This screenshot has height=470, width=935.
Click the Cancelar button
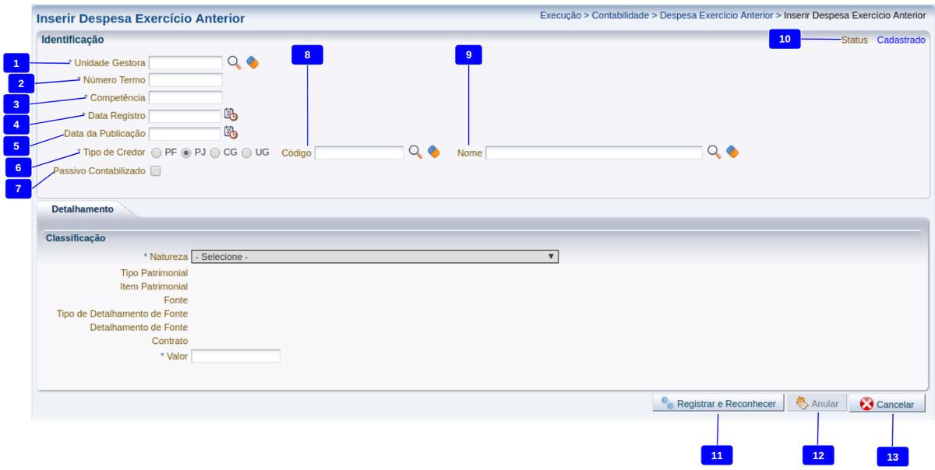(x=887, y=404)
